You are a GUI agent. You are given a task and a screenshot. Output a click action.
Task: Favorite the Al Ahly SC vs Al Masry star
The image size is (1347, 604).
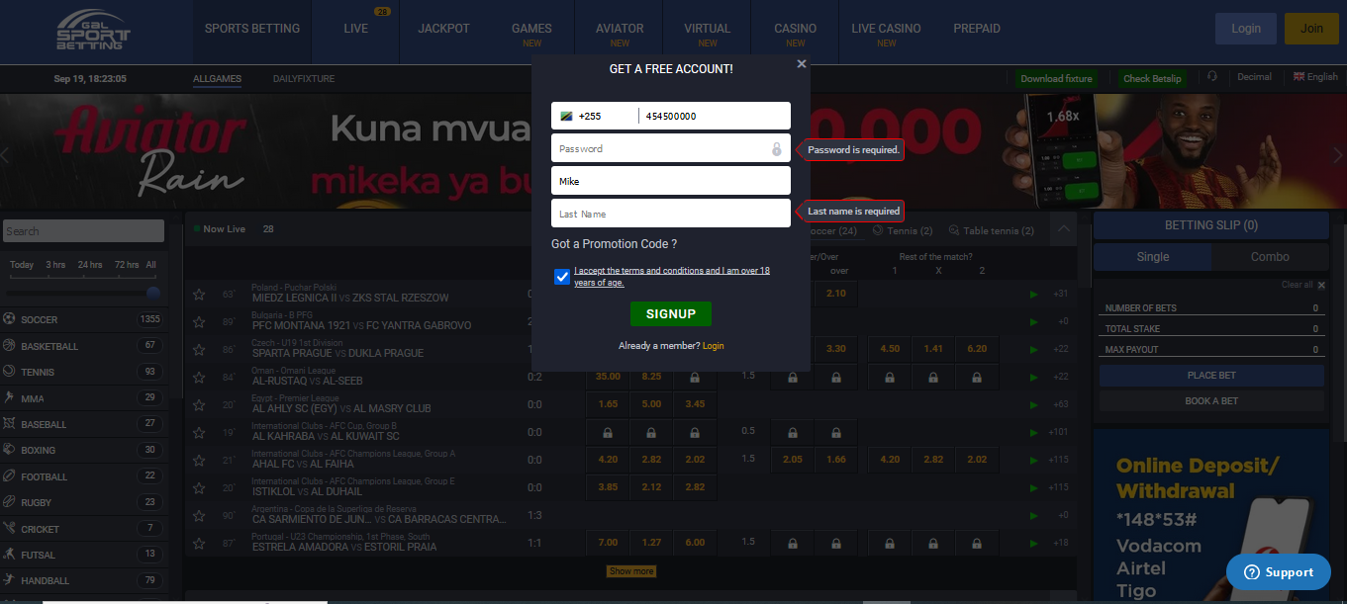tap(199, 404)
